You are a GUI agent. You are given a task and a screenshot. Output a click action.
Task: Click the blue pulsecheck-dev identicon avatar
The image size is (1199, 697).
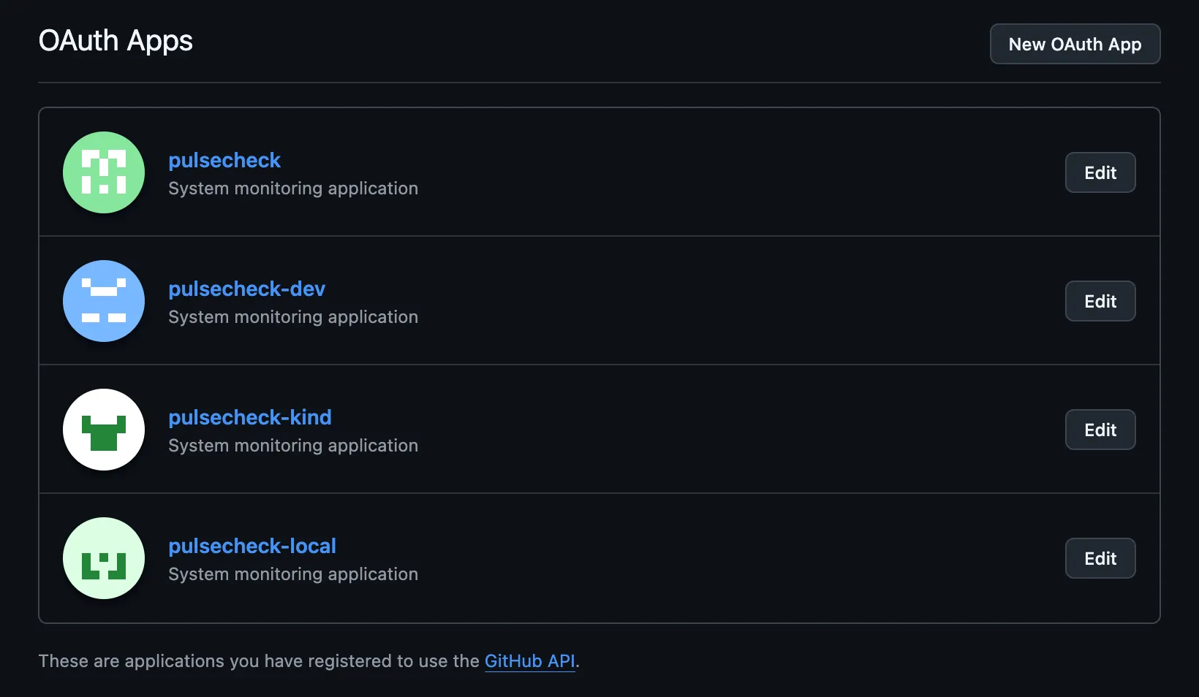104,301
